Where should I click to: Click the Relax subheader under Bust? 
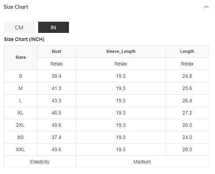[x=56, y=64]
